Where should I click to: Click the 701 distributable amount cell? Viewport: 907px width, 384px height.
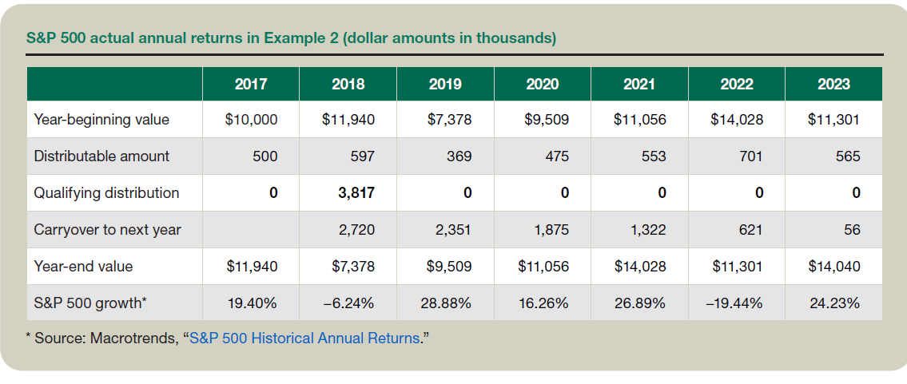(x=750, y=156)
